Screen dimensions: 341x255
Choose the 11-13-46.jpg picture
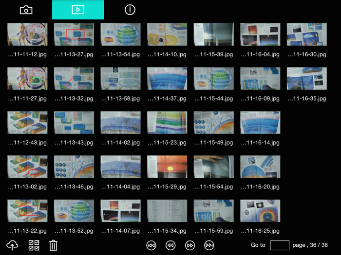74,167
